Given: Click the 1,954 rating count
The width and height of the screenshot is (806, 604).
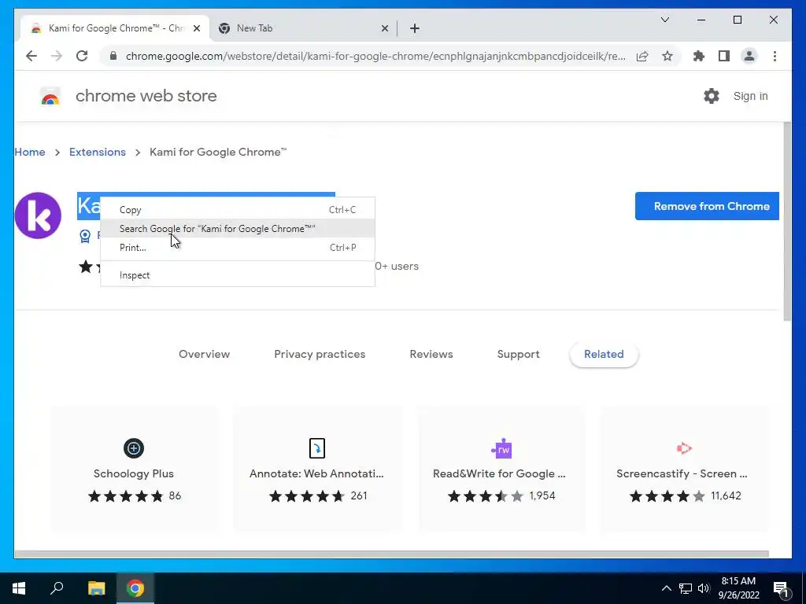Looking at the screenshot, I should pyautogui.click(x=542, y=495).
